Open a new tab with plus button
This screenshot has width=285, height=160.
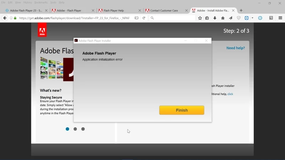click(241, 11)
